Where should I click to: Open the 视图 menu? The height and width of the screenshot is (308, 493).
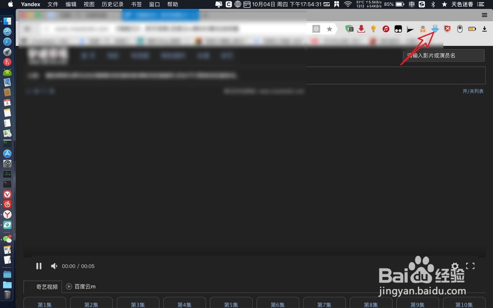pyautogui.click(x=89, y=4)
